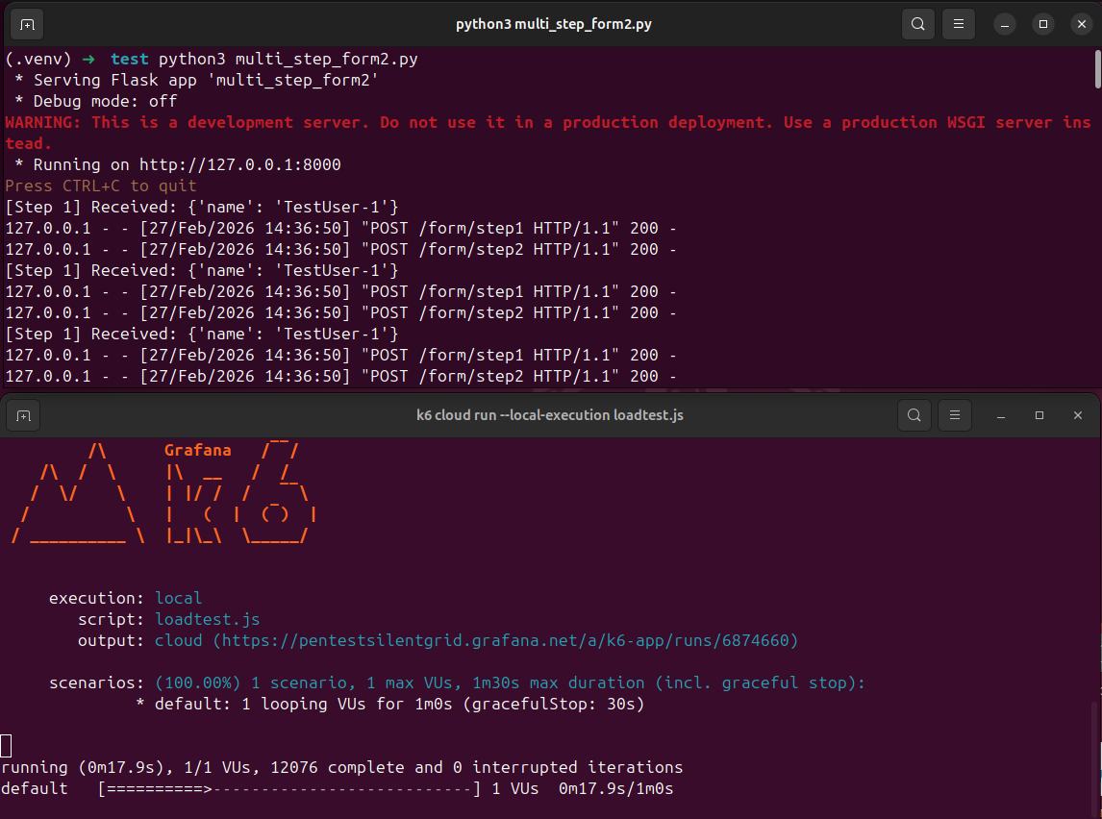Viewport: 1102px width, 819px height.
Task: Open hamburger menu in python3 multi_step_form2.py terminal
Action: point(958,24)
